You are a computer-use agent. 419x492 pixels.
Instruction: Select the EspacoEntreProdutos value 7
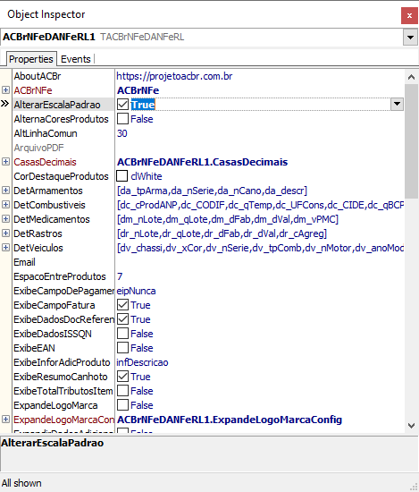click(x=120, y=276)
